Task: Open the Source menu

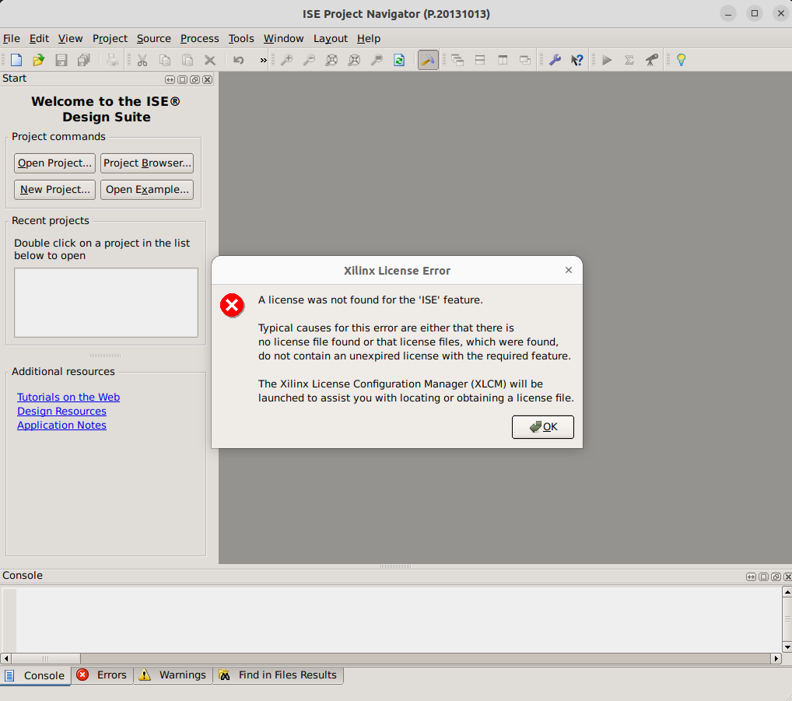Action: point(153,38)
